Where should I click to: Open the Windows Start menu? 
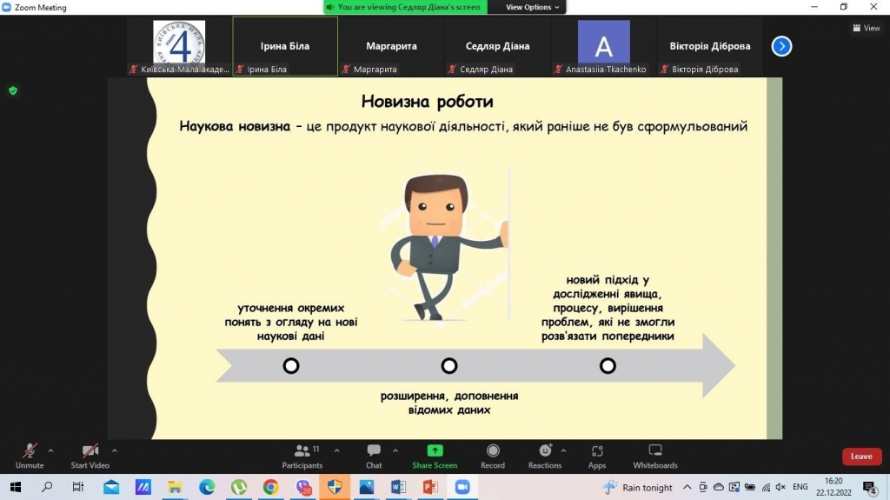(x=16, y=487)
